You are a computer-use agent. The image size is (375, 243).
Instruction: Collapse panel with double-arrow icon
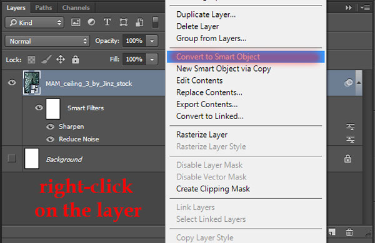click(349, 8)
